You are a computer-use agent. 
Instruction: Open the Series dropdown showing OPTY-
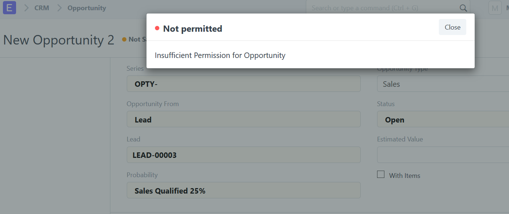click(243, 83)
